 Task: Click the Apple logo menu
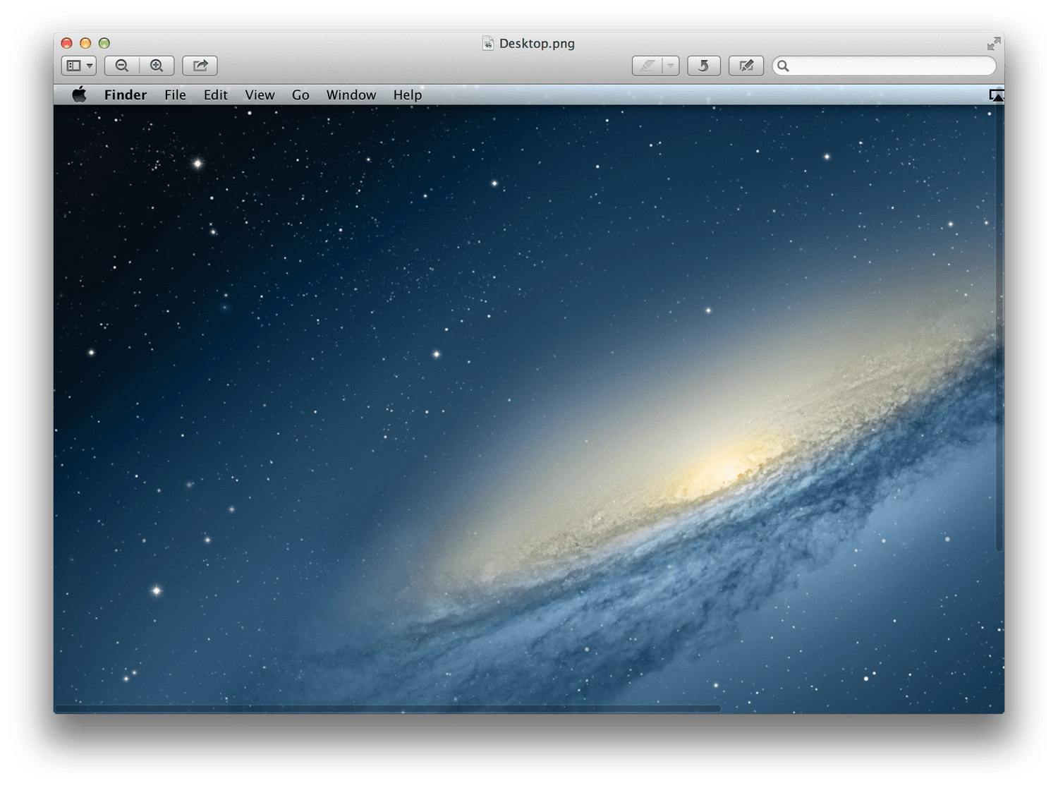pyautogui.click(x=79, y=95)
